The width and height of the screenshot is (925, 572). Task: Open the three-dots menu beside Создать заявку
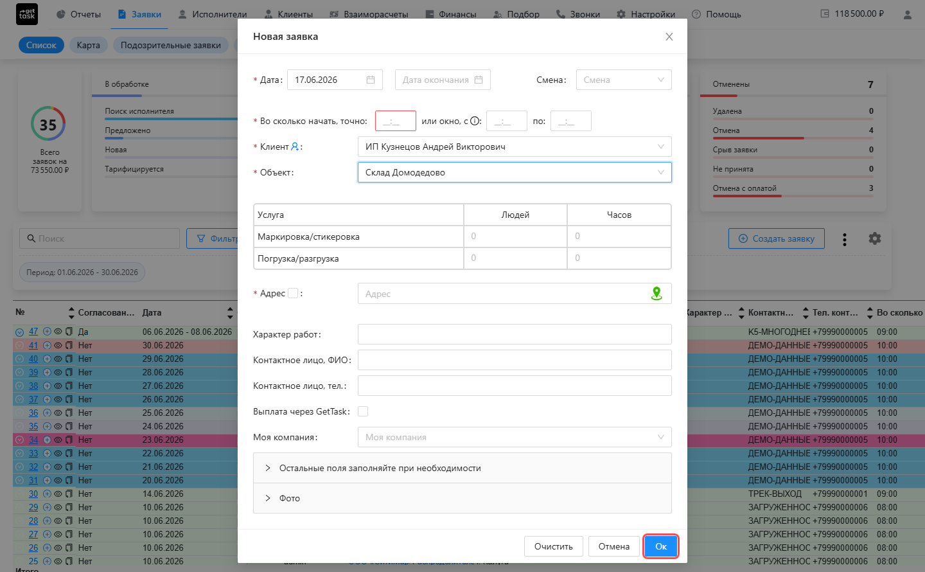click(845, 239)
